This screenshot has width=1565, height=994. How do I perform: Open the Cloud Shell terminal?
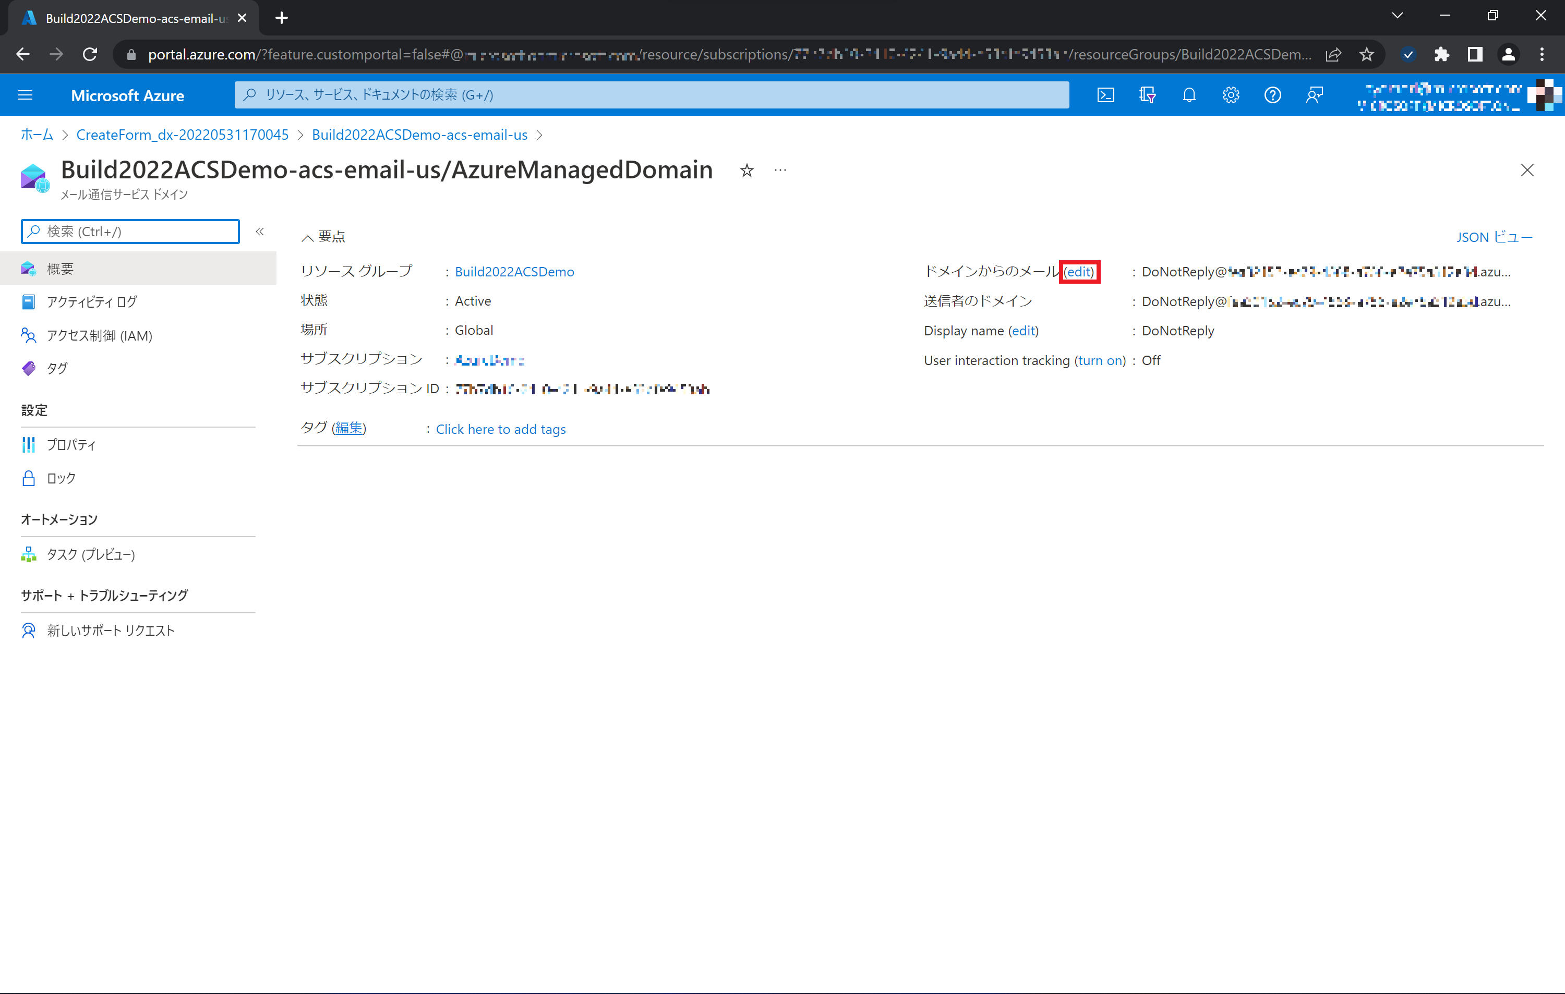(x=1105, y=95)
